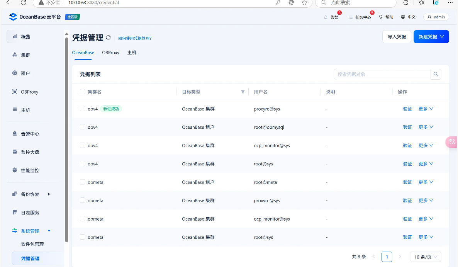Click the 搜索凭据对象 search input field
The height and width of the screenshot is (267, 458).
click(382, 74)
